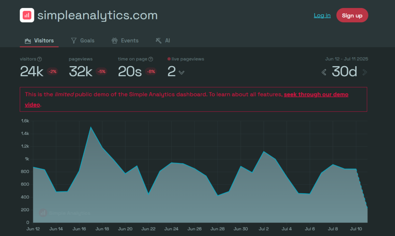Switch to the Visitors tab
Viewport: 395px width, 236px height.
tap(39, 41)
